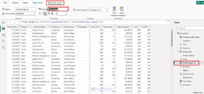Image resolution: width=204 pixels, height=94 pixels.
Task: Open the Unit Price column filter dropdown
Action: 102,27
